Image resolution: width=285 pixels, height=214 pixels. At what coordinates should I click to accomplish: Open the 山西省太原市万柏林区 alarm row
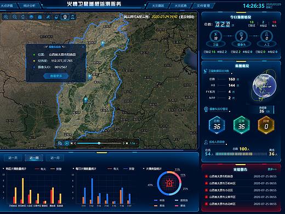(241, 183)
